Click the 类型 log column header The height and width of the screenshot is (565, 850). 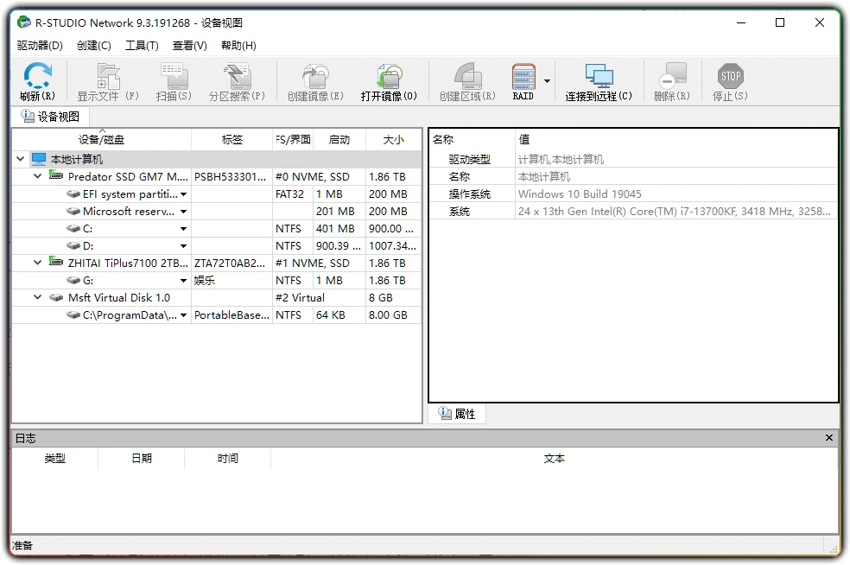pyautogui.click(x=54, y=459)
